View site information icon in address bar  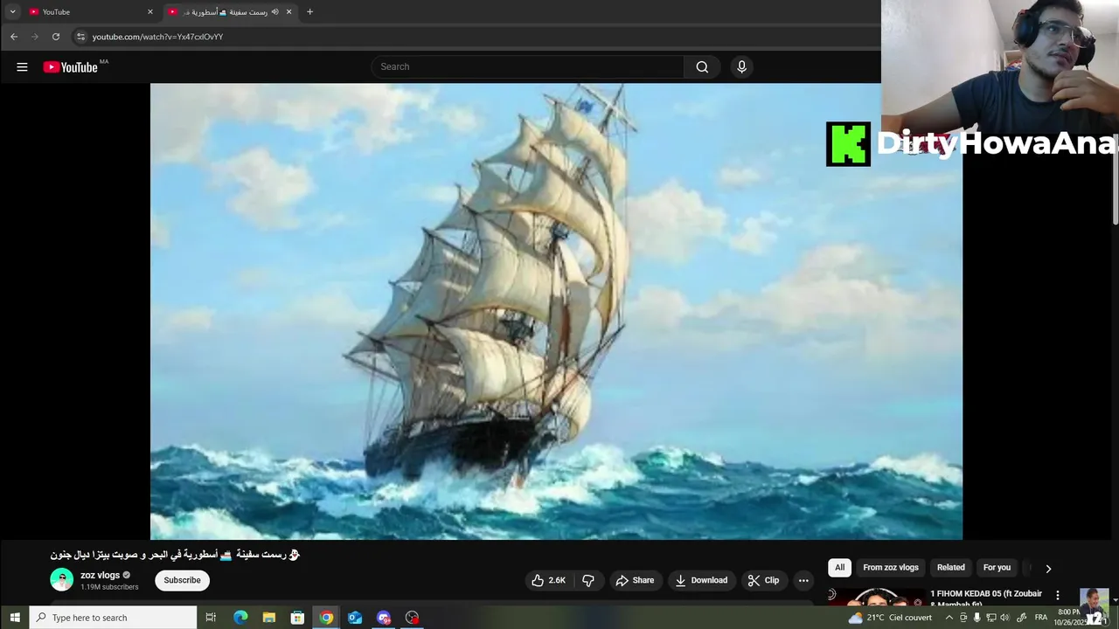click(x=80, y=37)
